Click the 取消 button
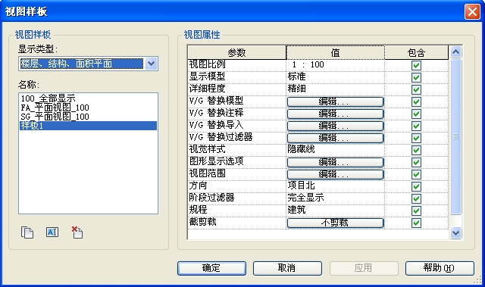Image resolution: width=485 pixels, height=287 pixels. tap(287, 268)
